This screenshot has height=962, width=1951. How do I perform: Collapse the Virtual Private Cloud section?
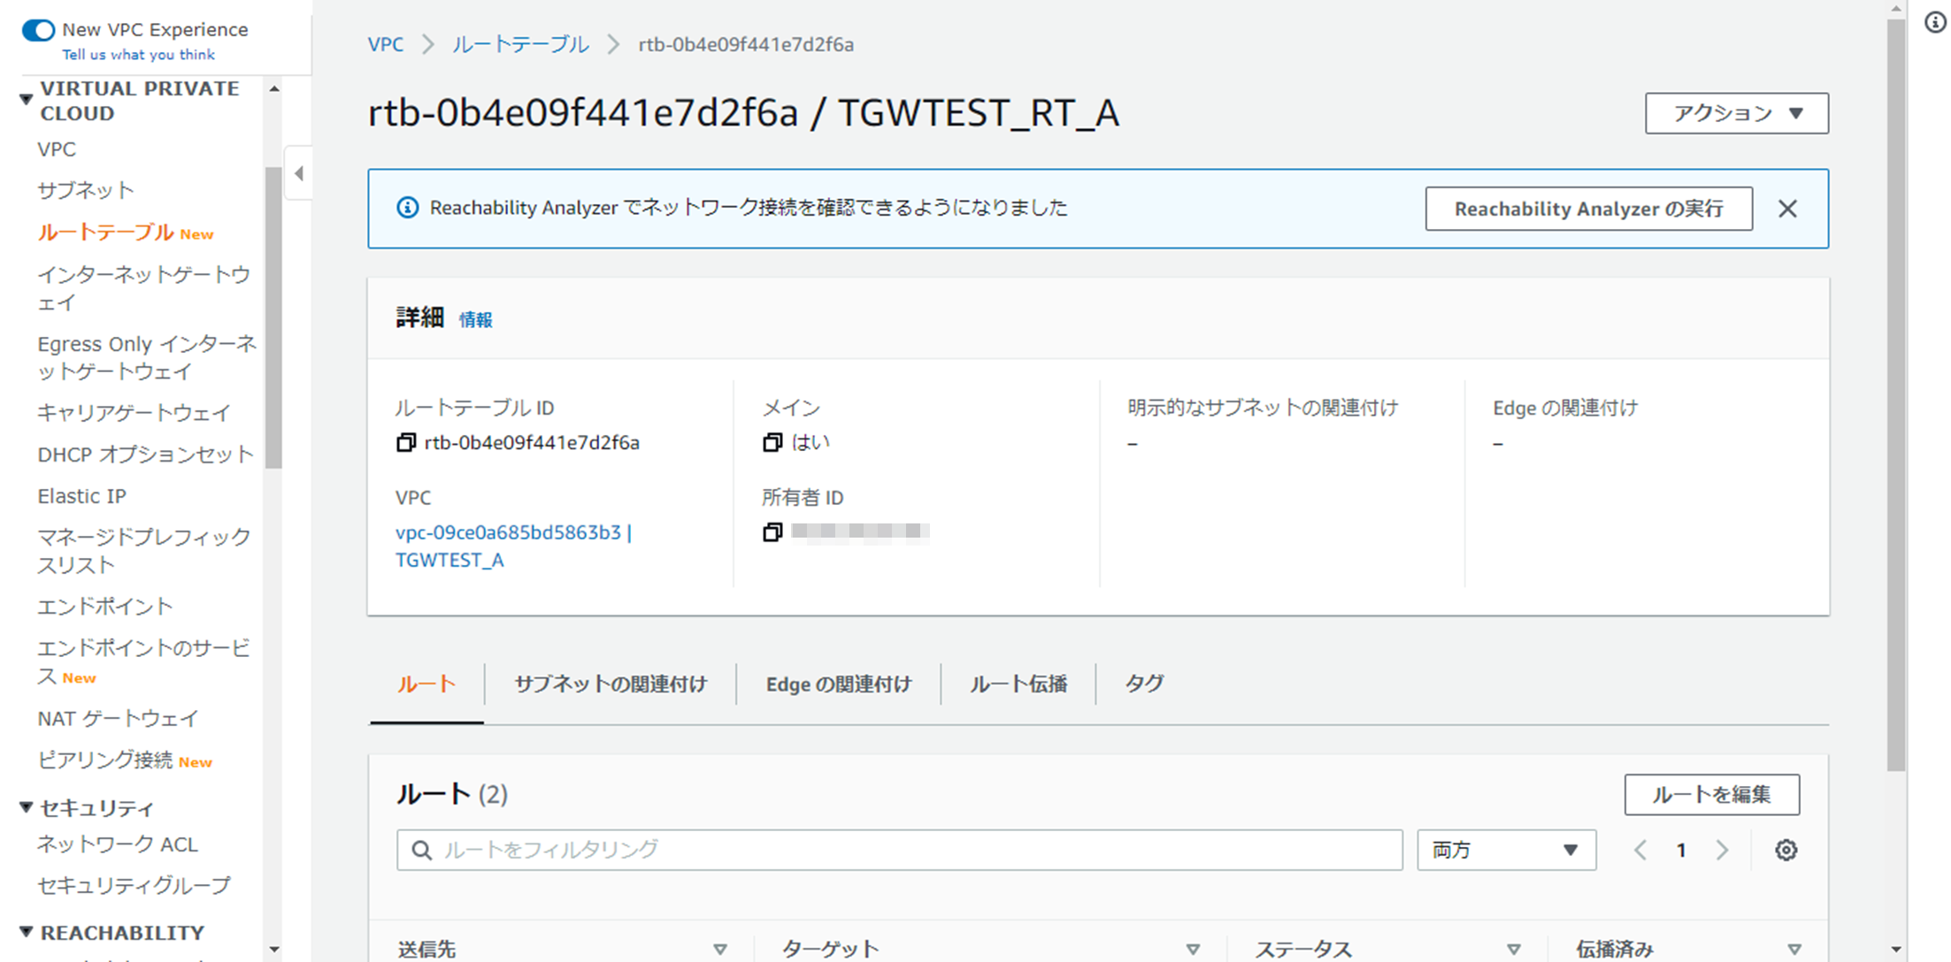27,99
